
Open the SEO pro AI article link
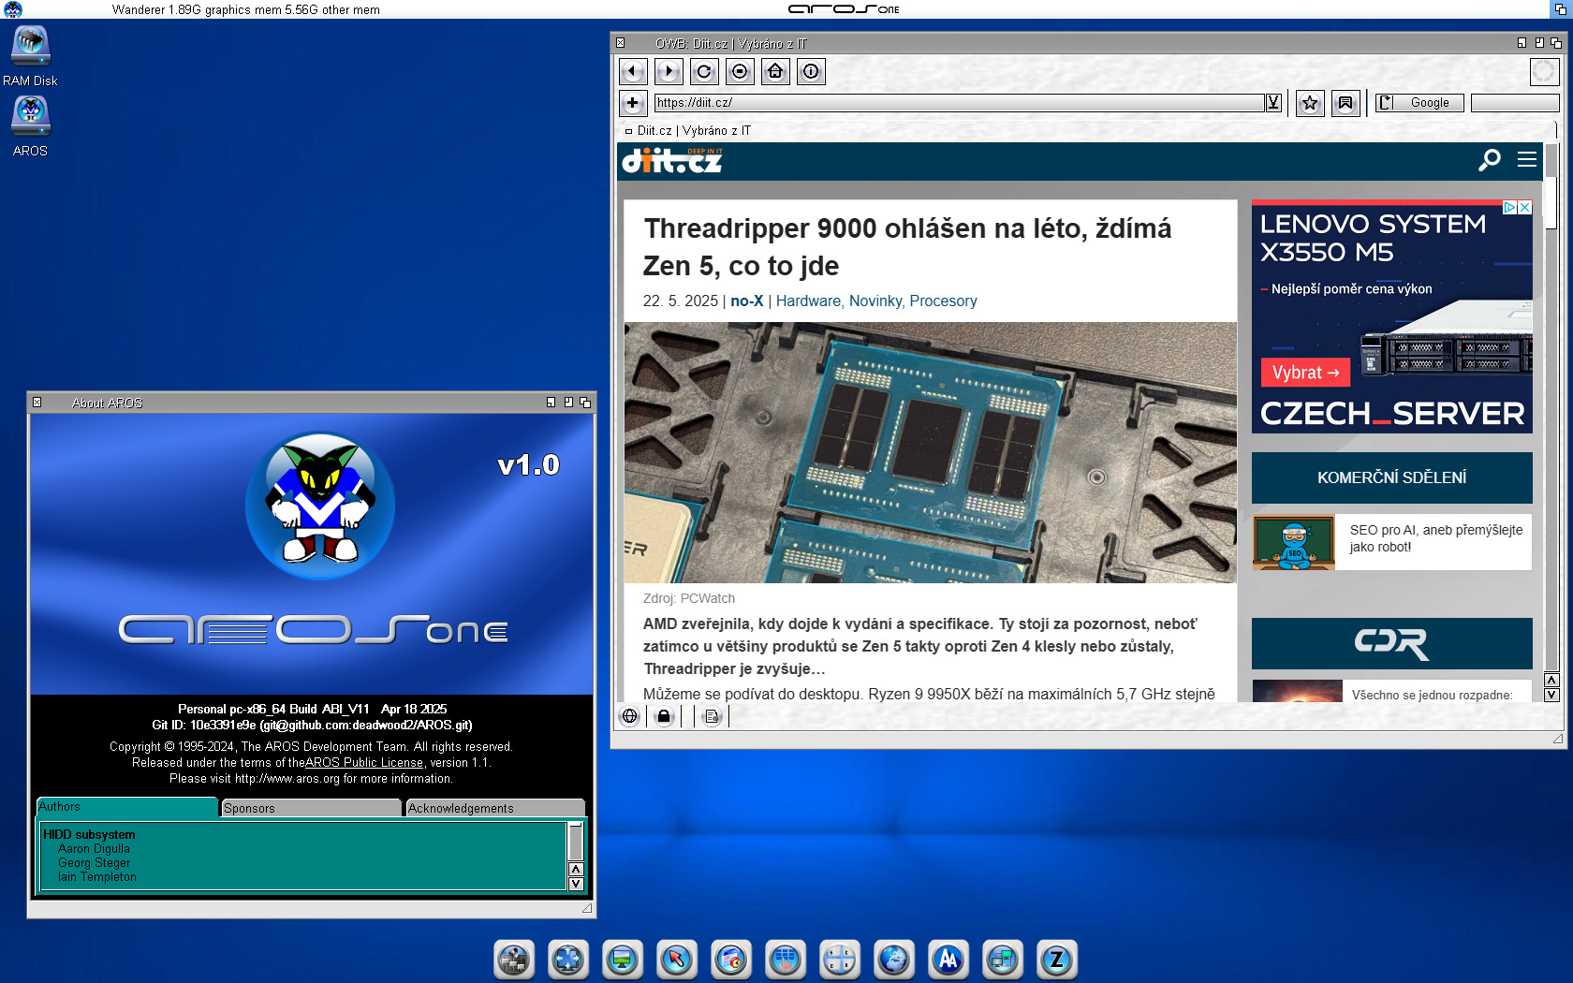click(1436, 538)
